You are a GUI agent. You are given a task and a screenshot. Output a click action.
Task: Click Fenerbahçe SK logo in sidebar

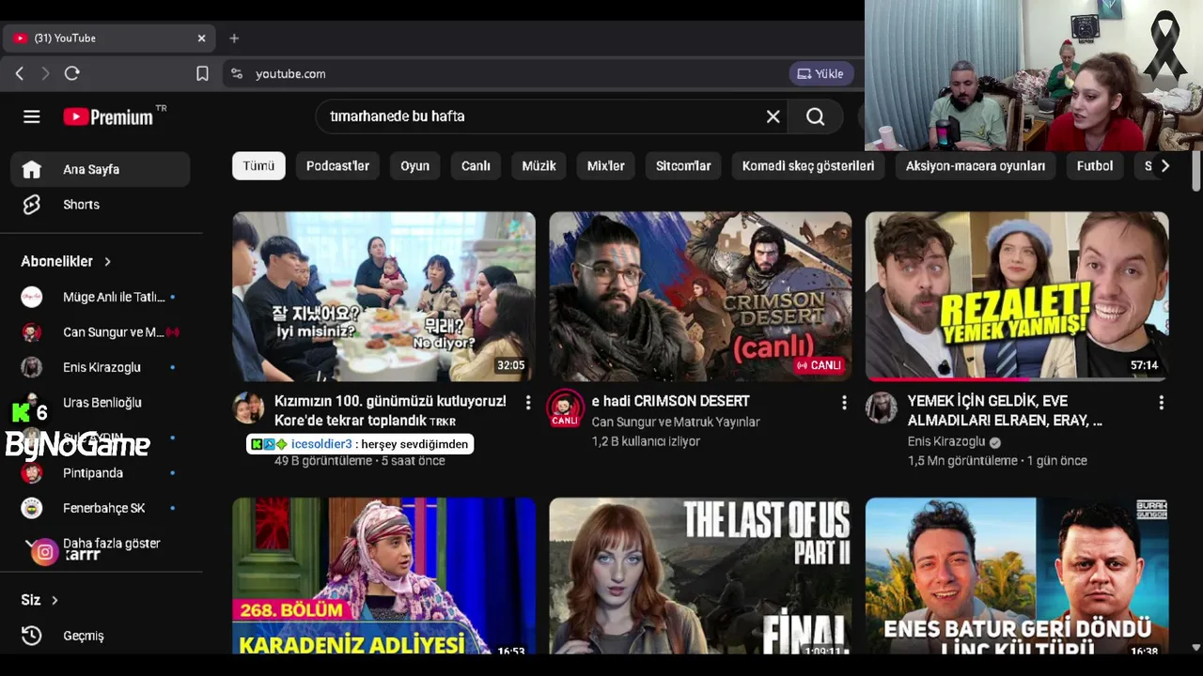click(32, 508)
